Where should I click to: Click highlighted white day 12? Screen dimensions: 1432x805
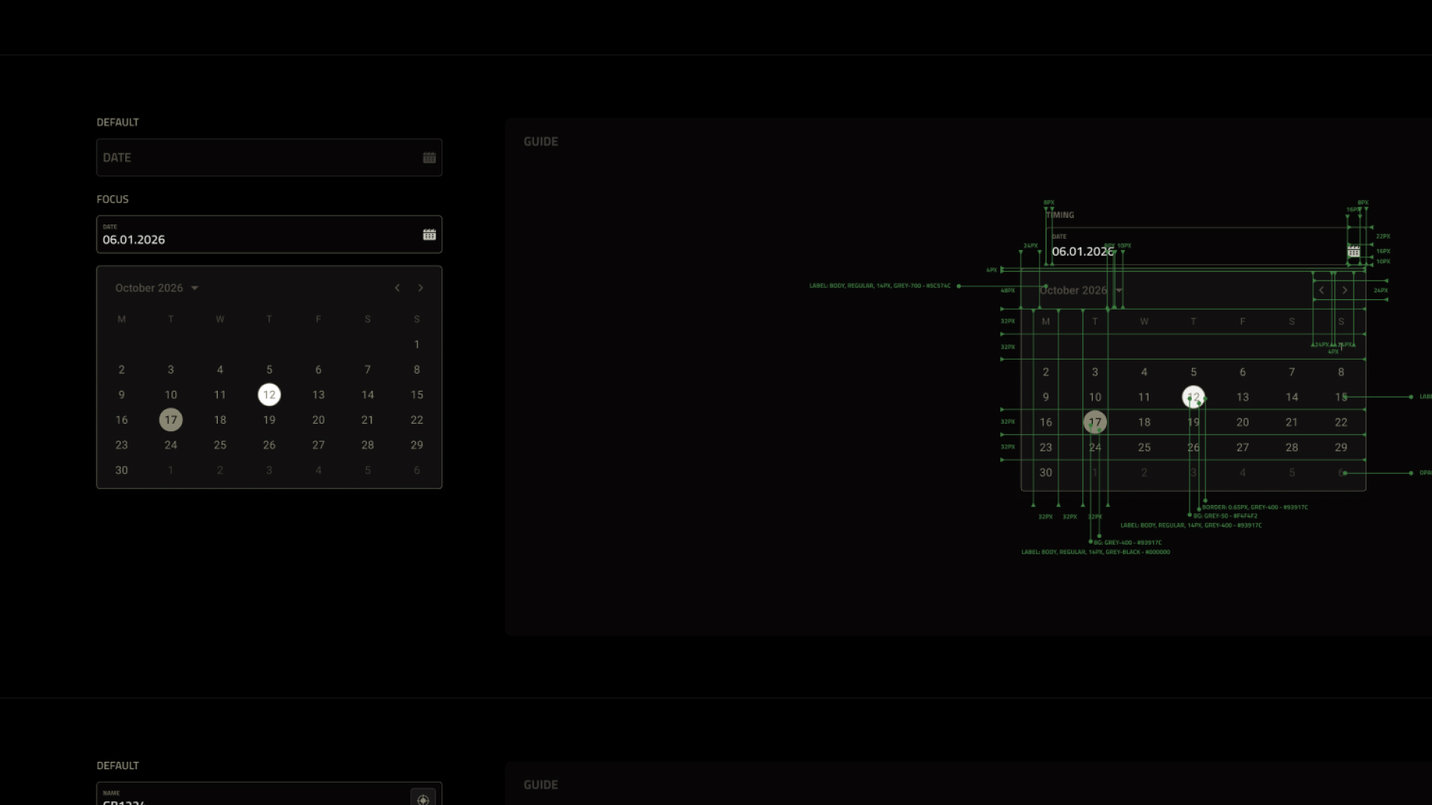(269, 395)
